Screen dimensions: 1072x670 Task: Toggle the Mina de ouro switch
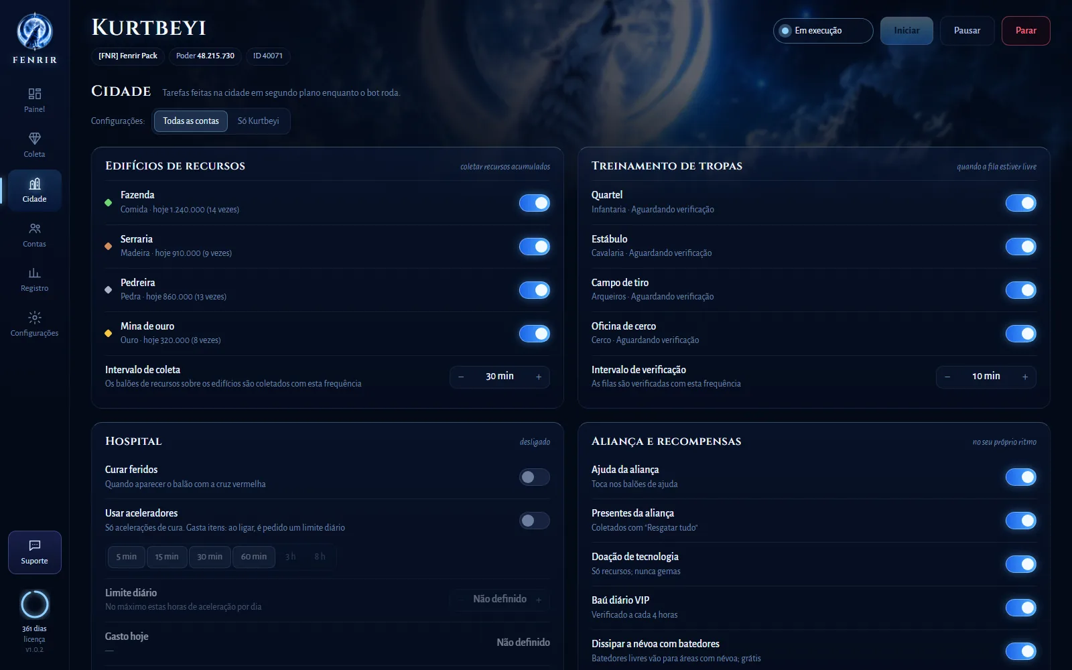pos(535,334)
